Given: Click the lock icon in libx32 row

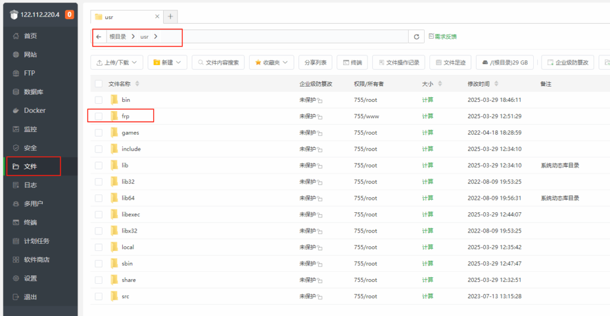Looking at the screenshot, I should [x=320, y=231].
